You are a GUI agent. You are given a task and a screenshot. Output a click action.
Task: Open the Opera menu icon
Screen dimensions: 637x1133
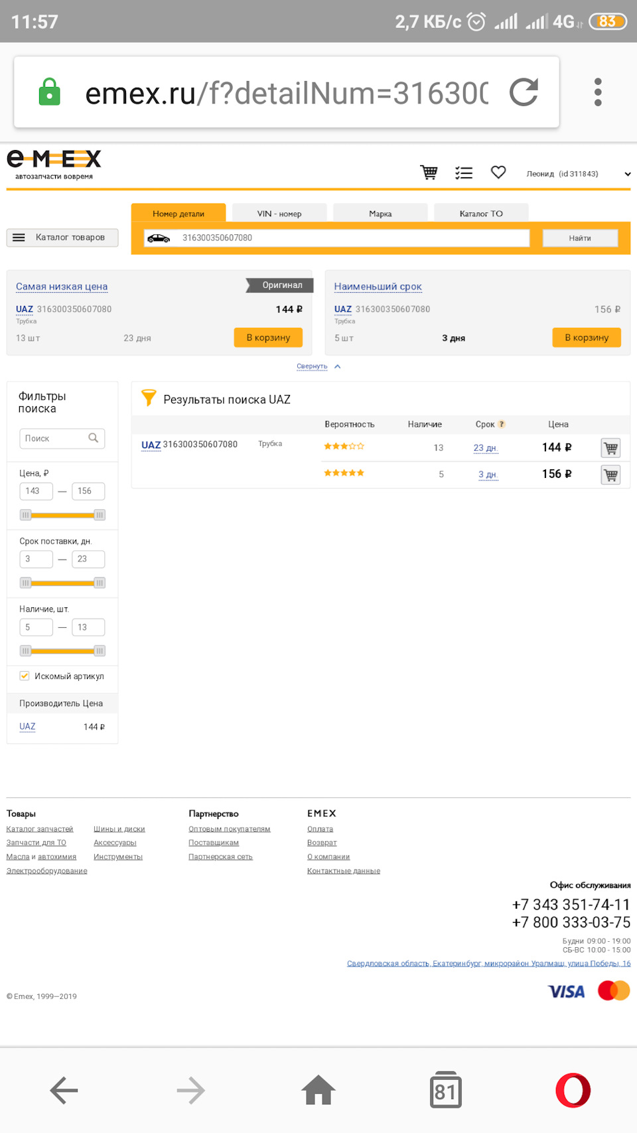(x=573, y=1090)
